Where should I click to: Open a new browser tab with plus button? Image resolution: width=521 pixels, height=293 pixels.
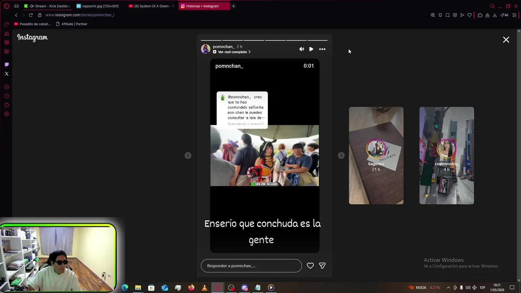[233, 6]
